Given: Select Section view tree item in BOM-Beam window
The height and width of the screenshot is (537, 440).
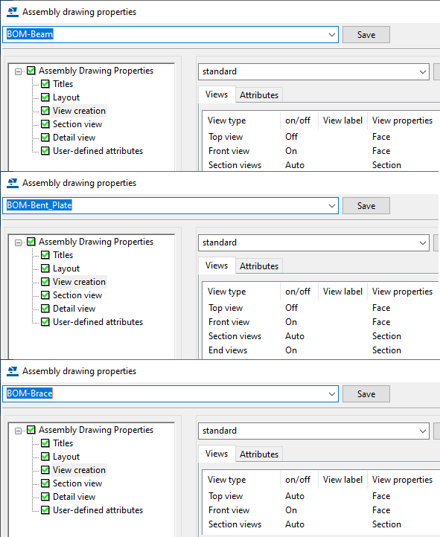Looking at the screenshot, I should pyautogui.click(x=77, y=124).
